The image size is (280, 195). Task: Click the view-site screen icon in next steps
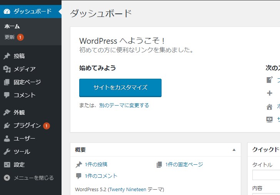270,119
